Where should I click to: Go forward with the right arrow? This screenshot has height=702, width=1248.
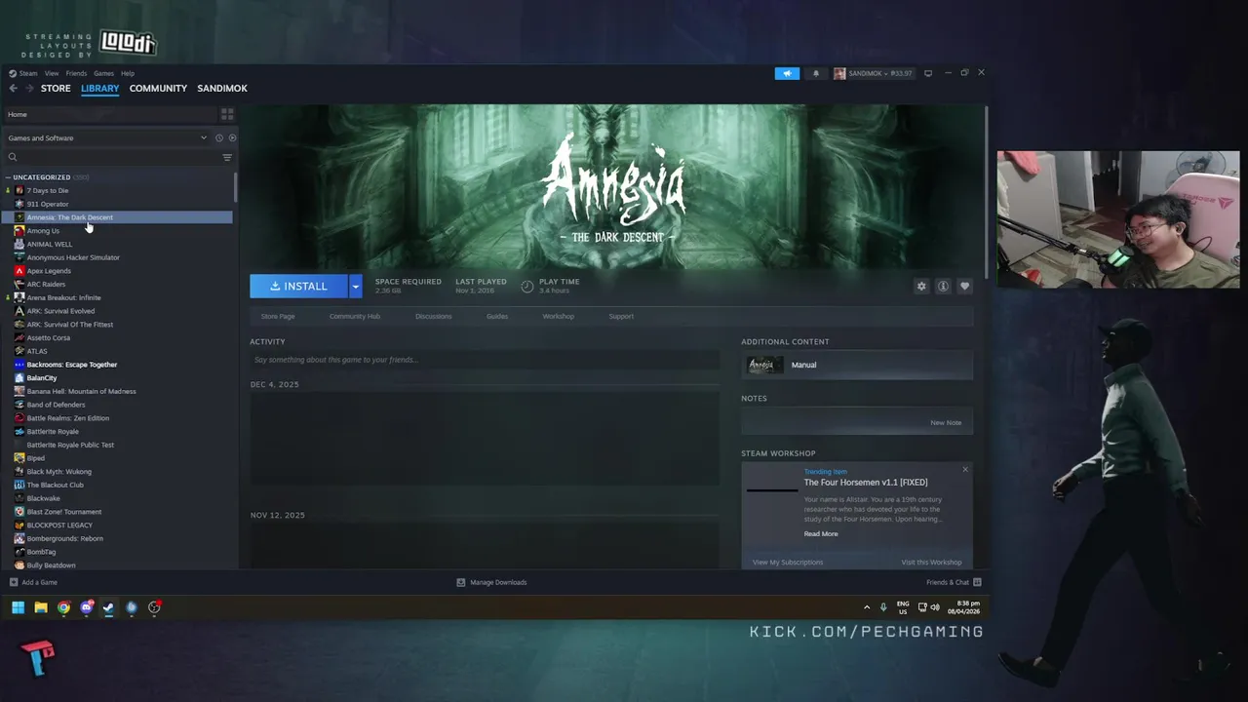point(28,88)
